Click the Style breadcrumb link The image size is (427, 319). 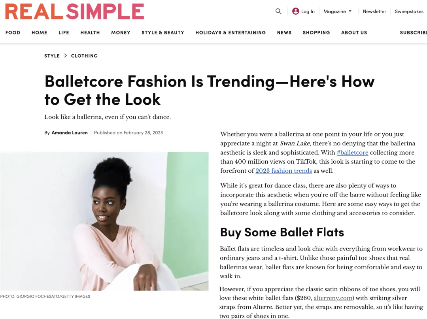(52, 56)
